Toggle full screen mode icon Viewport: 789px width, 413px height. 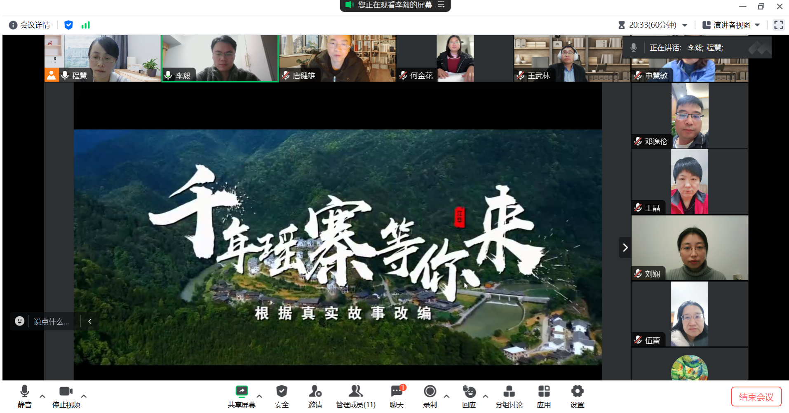tap(778, 25)
